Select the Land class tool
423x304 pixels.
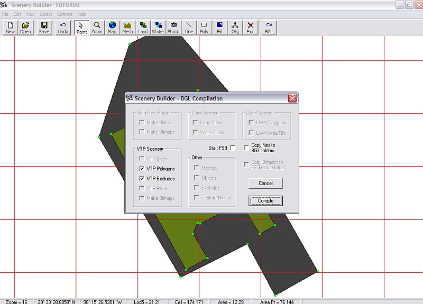[143, 27]
